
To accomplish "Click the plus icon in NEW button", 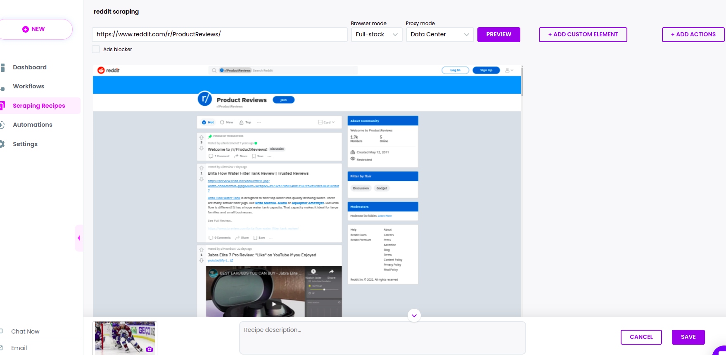I will (26, 29).
